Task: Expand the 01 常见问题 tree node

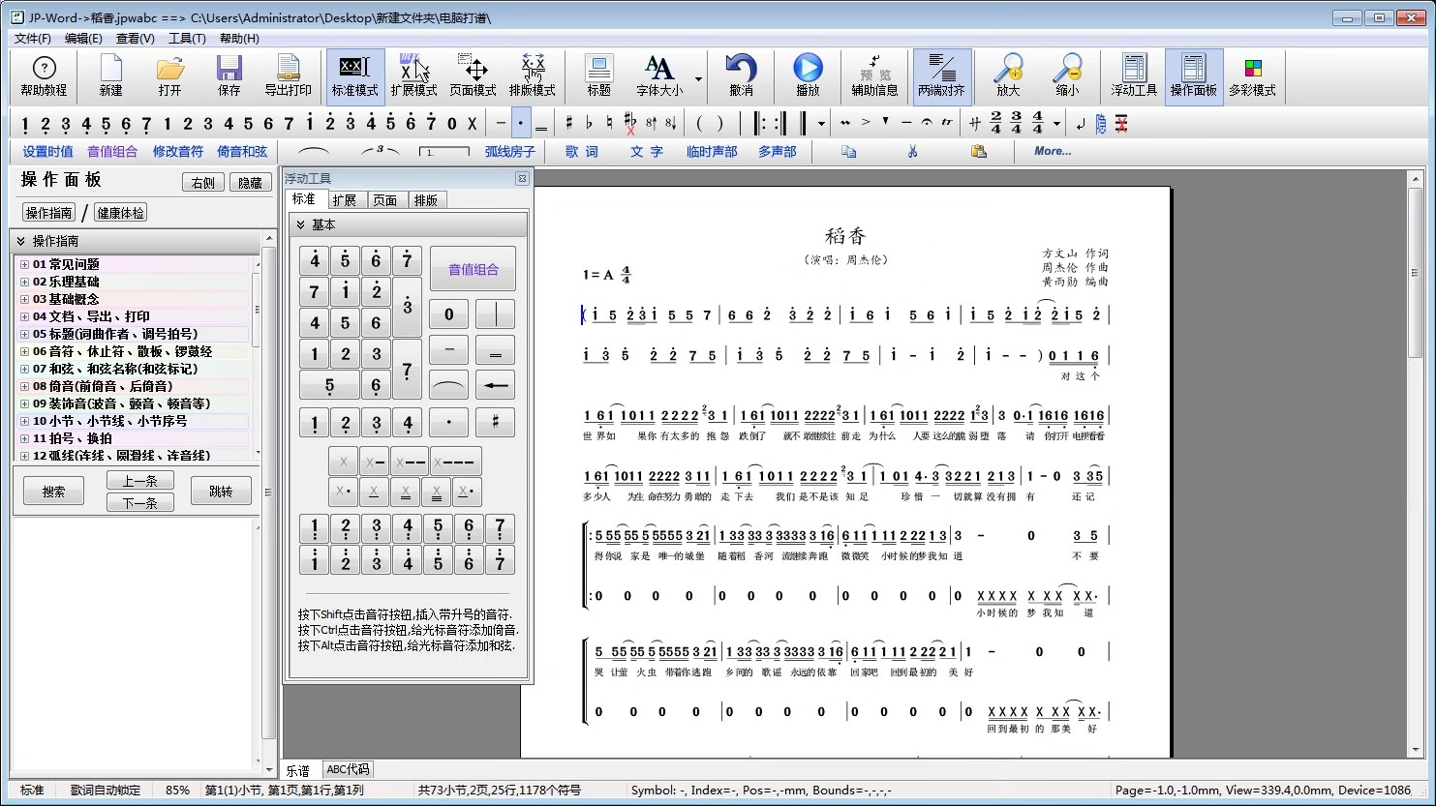Action: coord(24,264)
